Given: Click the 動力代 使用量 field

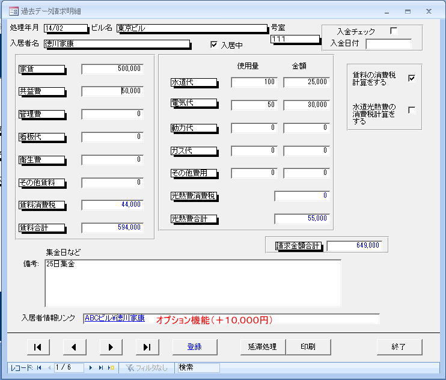Looking at the screenshot, I should 254,127.
